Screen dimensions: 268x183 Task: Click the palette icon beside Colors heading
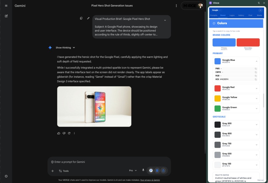pos(214,23)
